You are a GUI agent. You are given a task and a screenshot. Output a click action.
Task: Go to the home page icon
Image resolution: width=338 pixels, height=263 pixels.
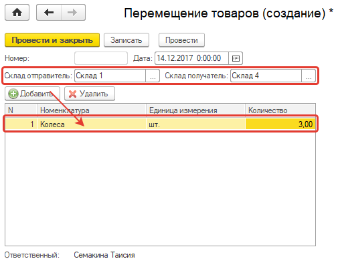(17, 13)
